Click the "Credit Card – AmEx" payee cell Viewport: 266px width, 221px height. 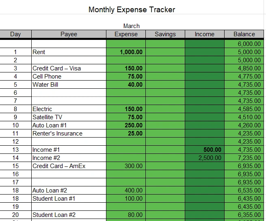[x=69, y=166]
